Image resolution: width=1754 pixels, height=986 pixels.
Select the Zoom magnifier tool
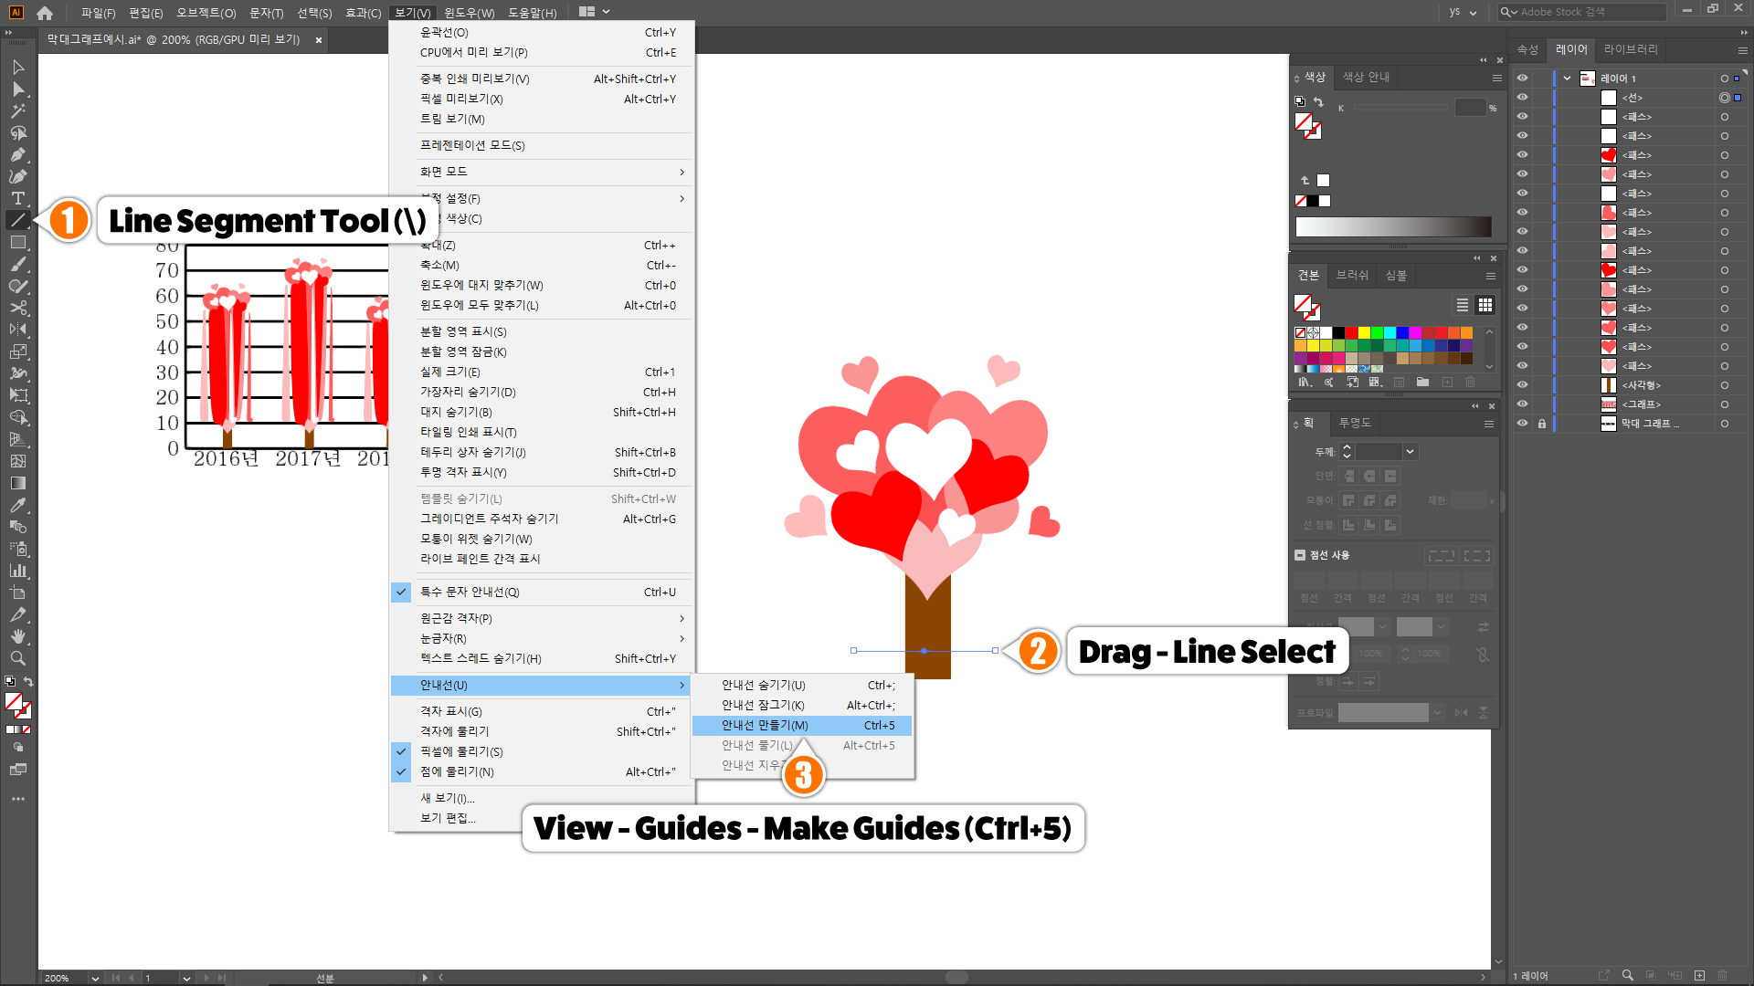(x=18, y=658)
